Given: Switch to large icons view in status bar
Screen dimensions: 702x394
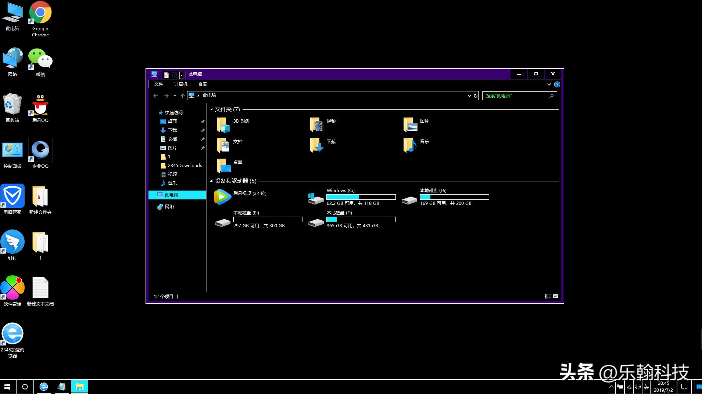Looking at the screenshot, I should coord(556,296).
